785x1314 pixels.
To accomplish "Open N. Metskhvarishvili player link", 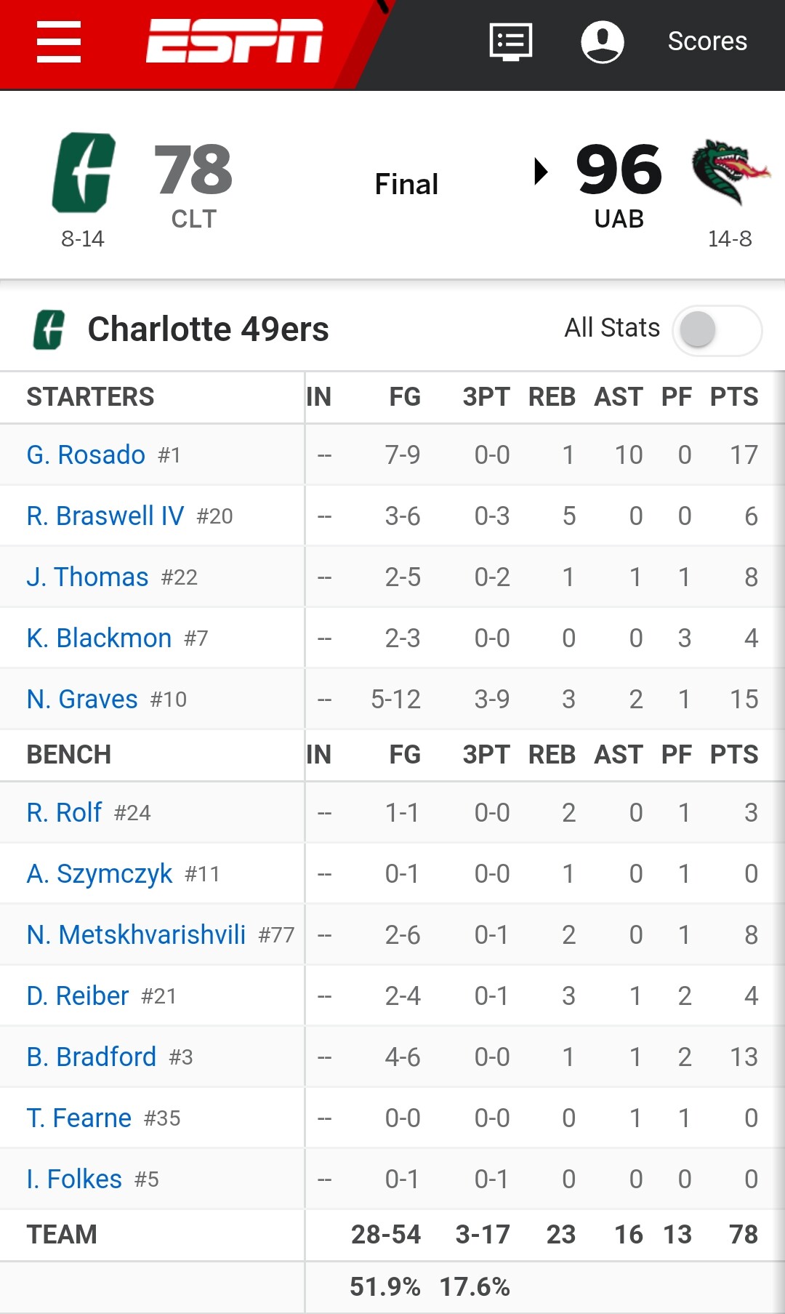I will tap(136, 934).
